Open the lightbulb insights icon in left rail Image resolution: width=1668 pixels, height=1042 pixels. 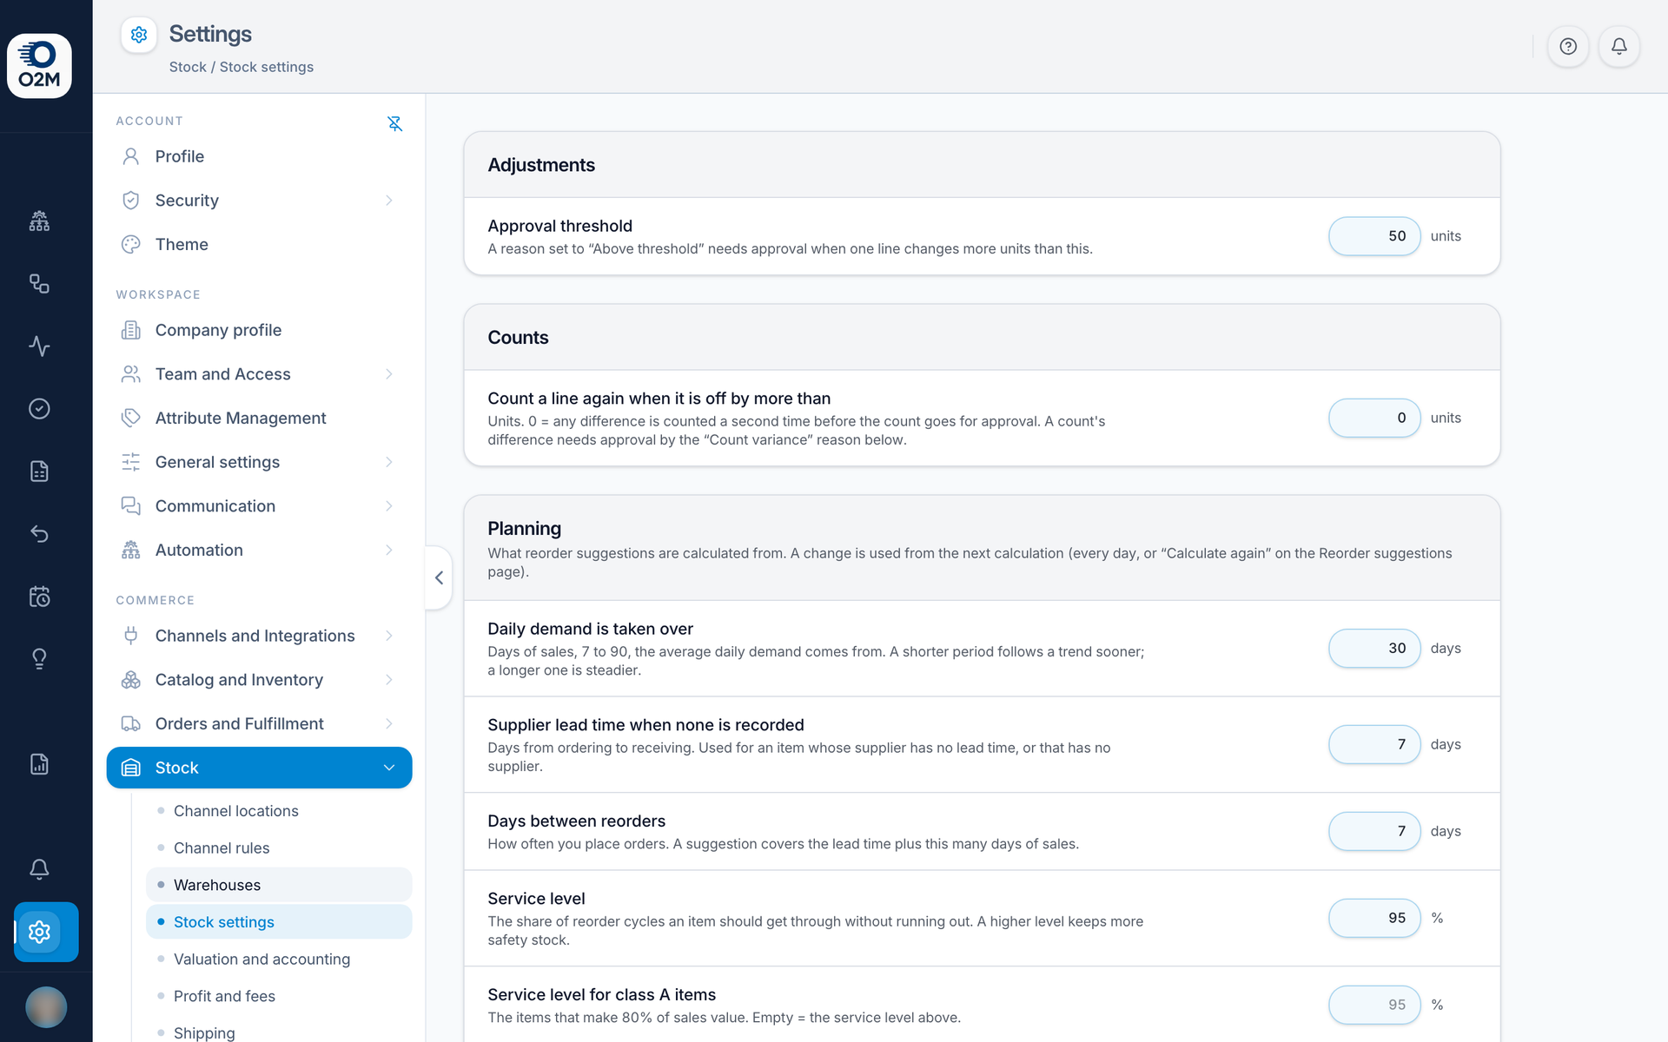tap(39, 659)
